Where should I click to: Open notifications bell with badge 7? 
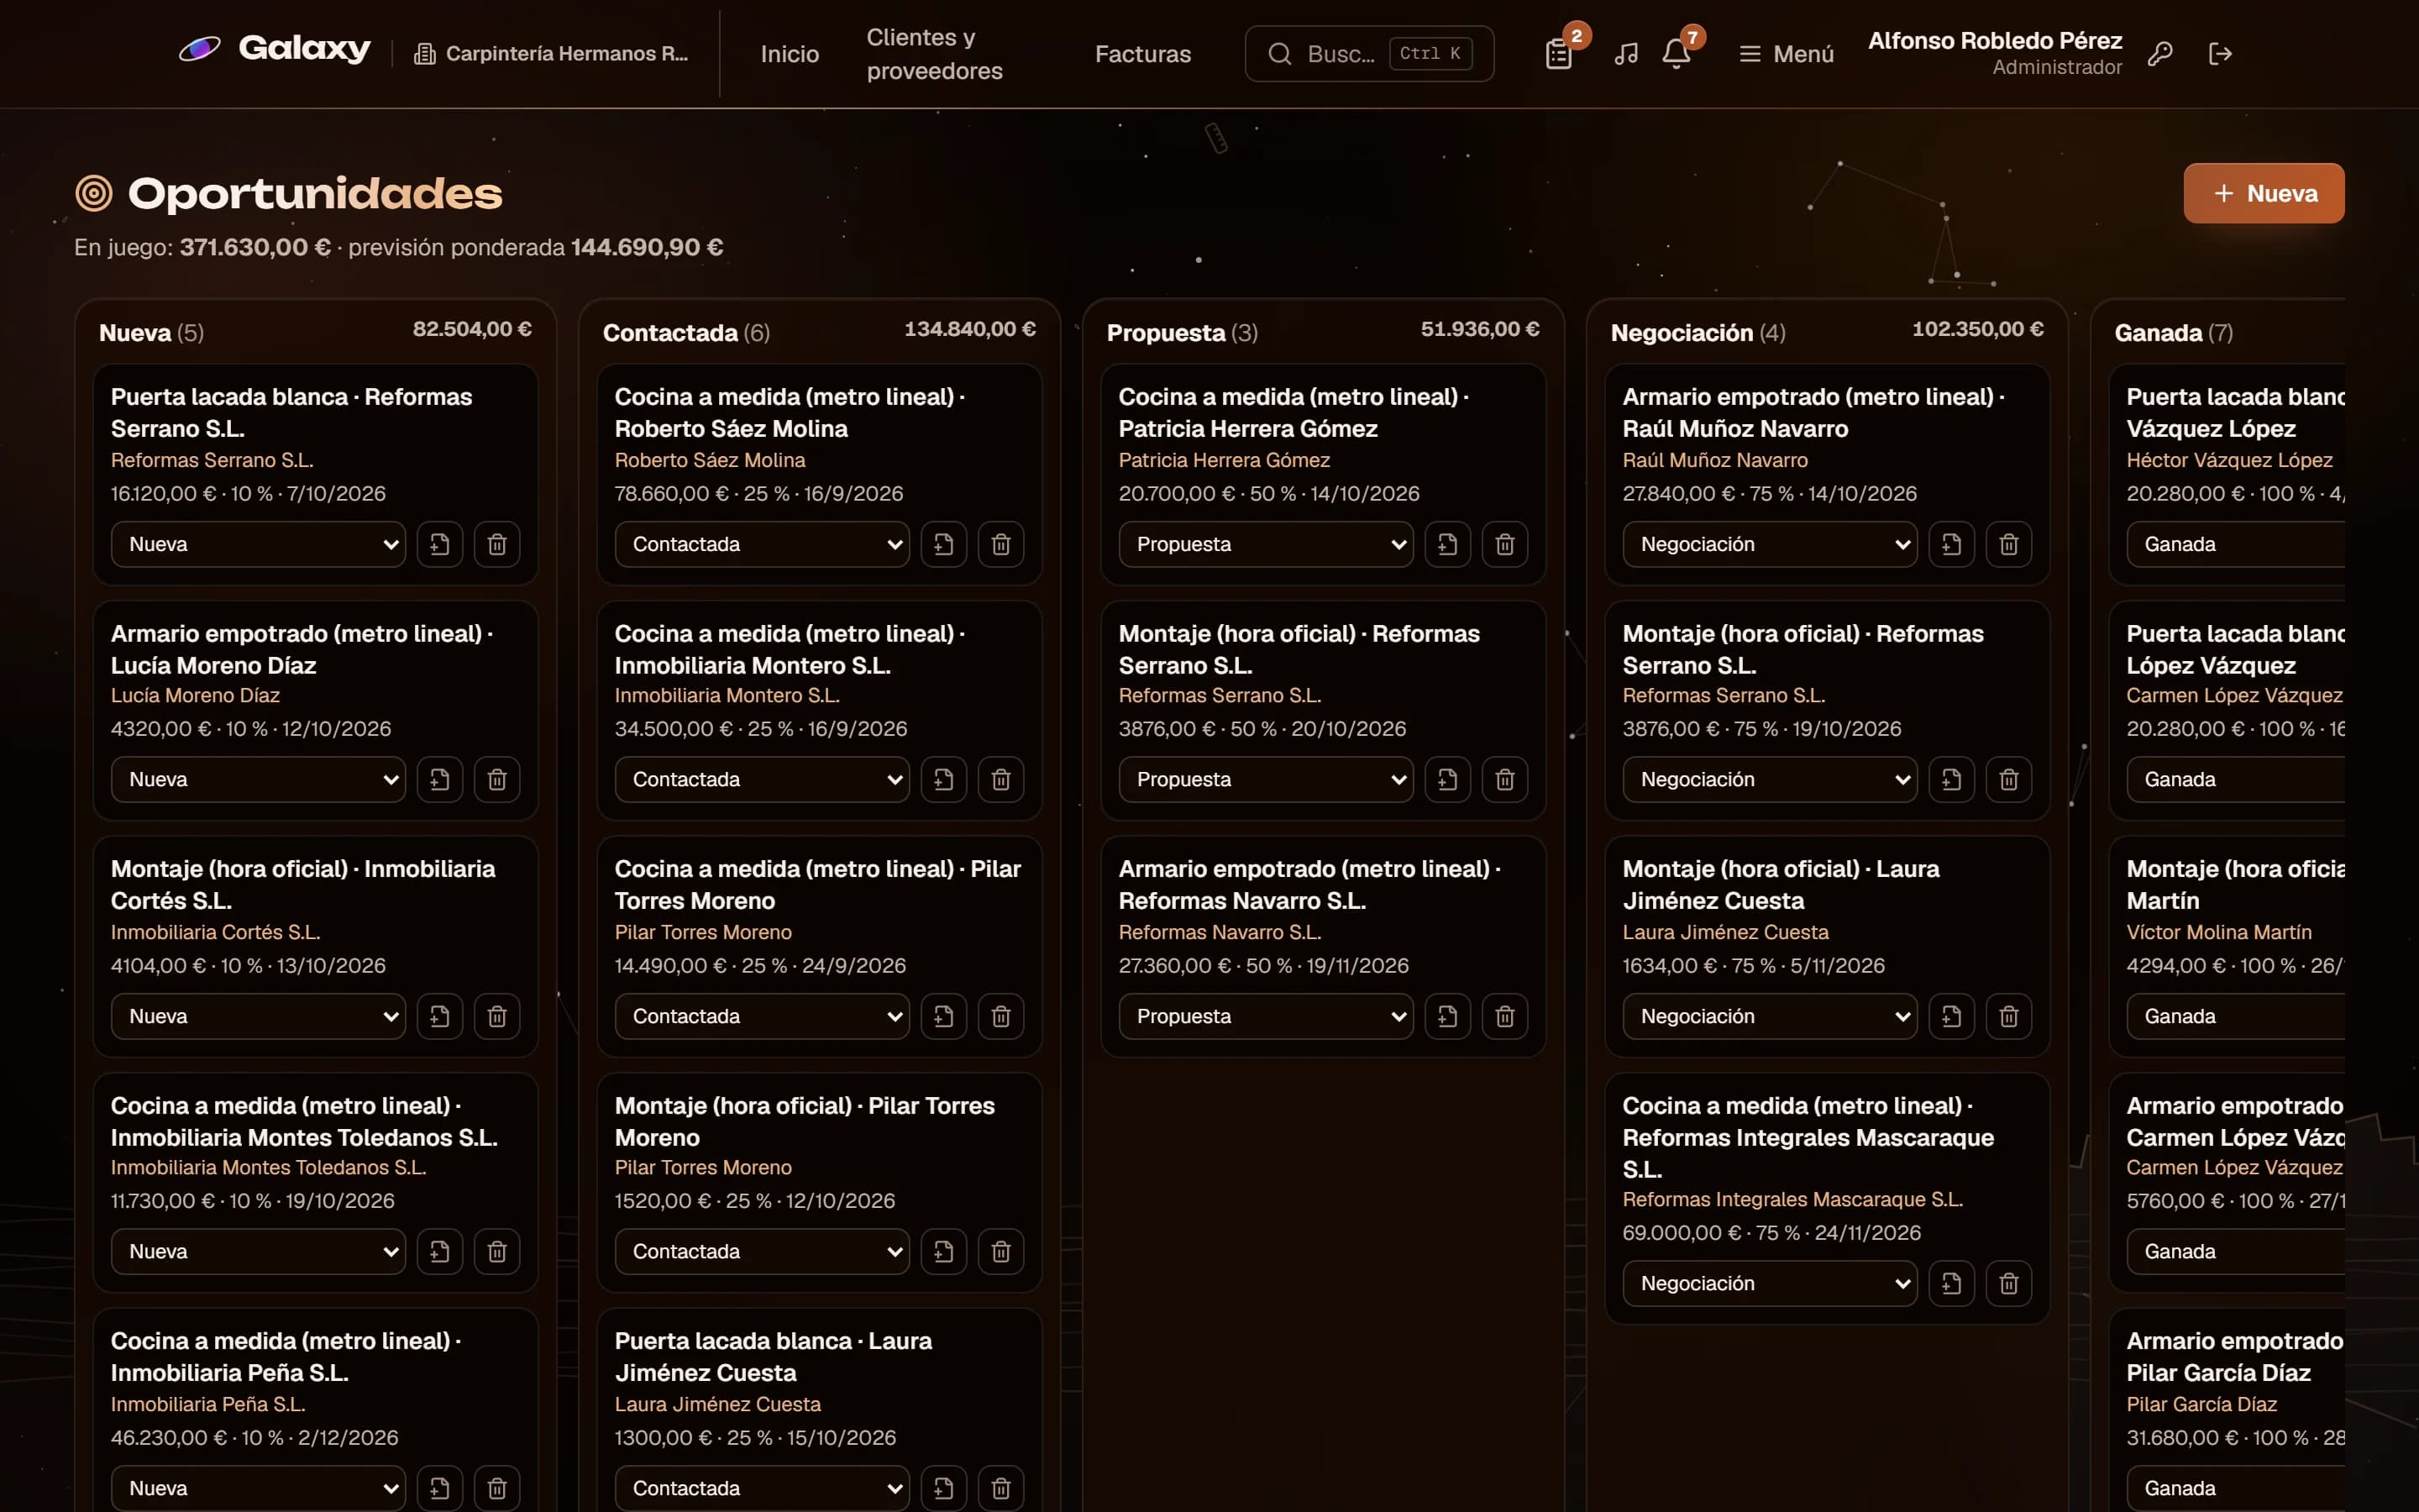[x=1677, y=54]
